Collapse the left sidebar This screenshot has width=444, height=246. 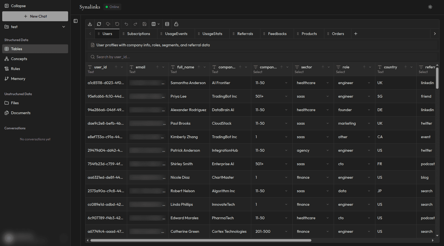pos(15,6)
